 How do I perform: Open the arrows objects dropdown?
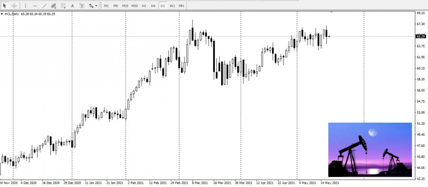pos(93,5)
